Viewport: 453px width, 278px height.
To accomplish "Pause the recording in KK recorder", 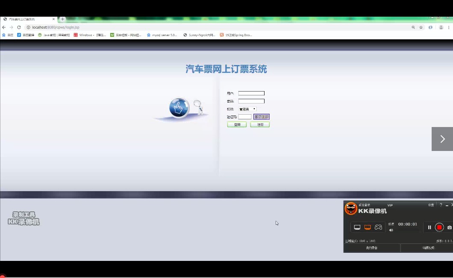I will pos(429,228).
